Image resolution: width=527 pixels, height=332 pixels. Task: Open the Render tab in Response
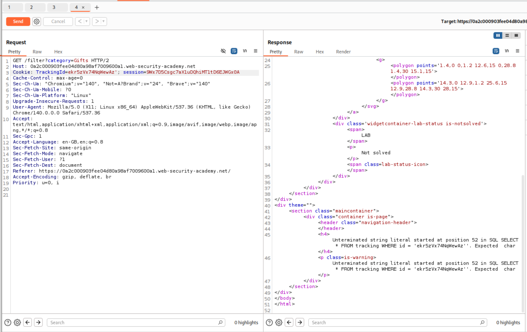tap(343, 52)
